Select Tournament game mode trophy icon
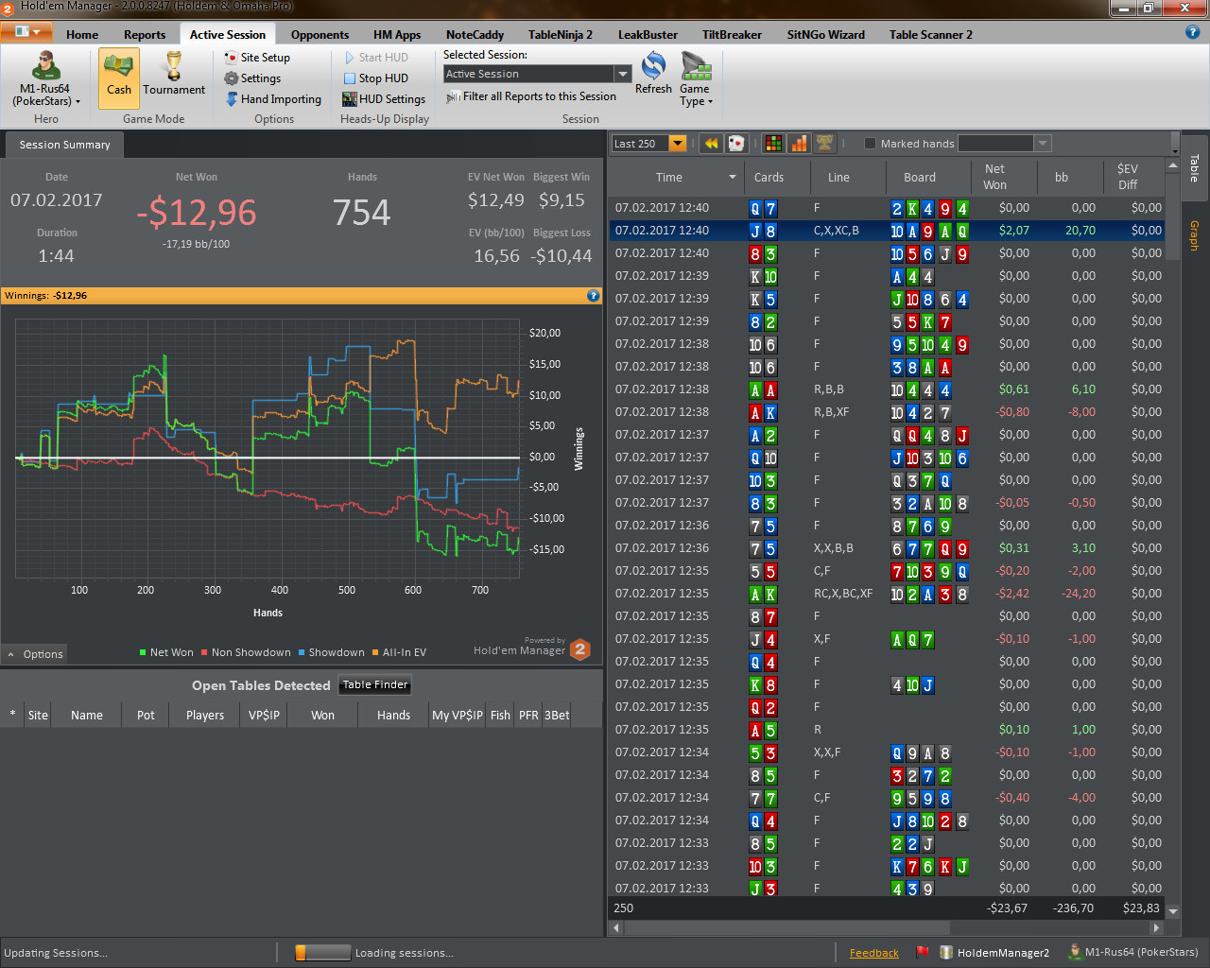 174,66
